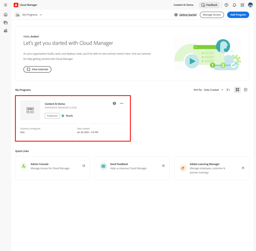Click the My Programs cloud icon

tap(17, 15)
